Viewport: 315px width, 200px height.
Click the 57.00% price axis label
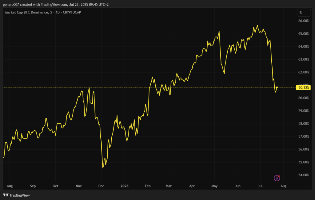[303, 136]
